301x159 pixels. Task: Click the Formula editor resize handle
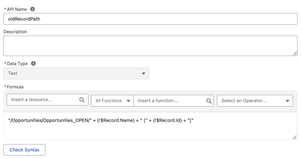[x=295, y=137]
